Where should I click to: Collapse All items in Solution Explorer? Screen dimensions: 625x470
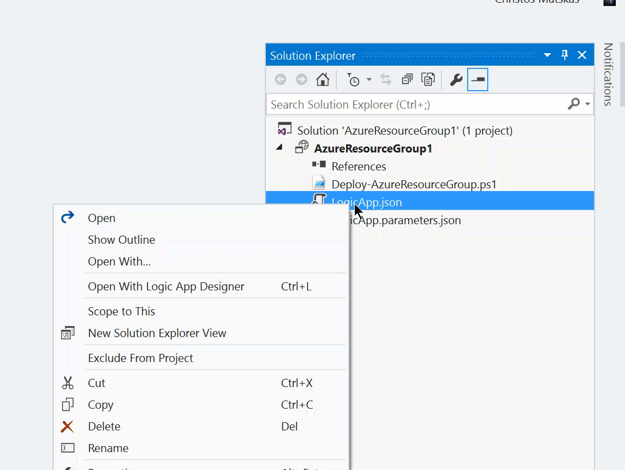tap(407, 79)
